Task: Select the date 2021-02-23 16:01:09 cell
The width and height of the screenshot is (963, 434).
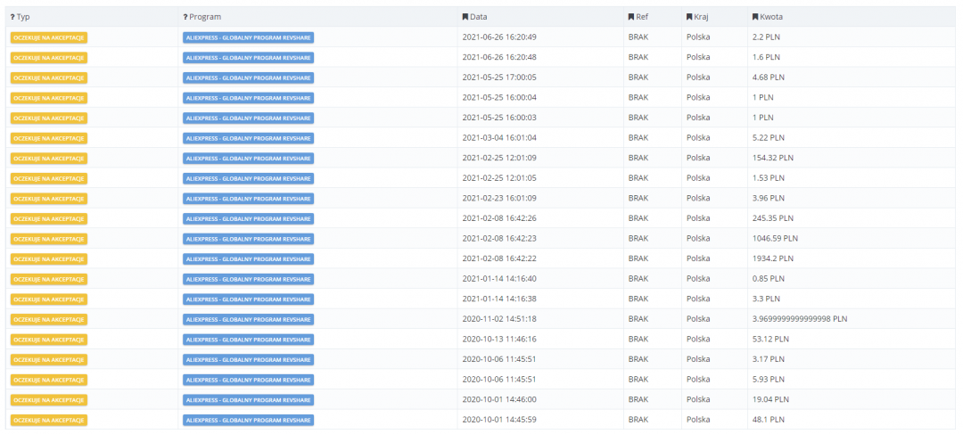Action: (498, 198)
